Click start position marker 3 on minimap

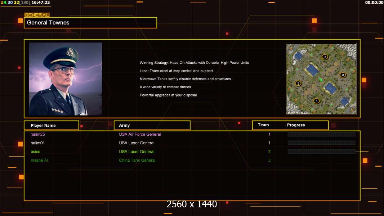[325, 57]
